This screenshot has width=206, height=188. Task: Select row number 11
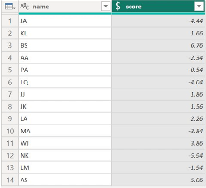point(10,143)
